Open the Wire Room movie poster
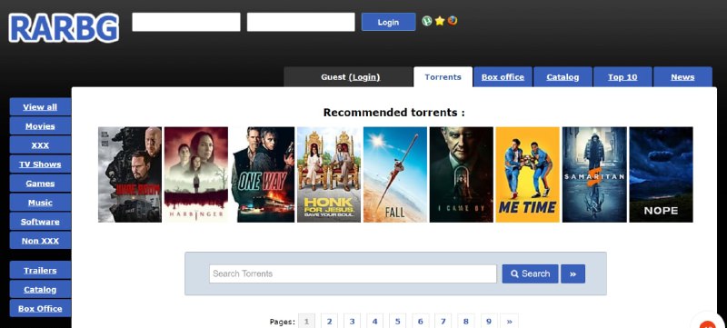The image size is (727, 328). pyautogui.click(x=130, y=174)
